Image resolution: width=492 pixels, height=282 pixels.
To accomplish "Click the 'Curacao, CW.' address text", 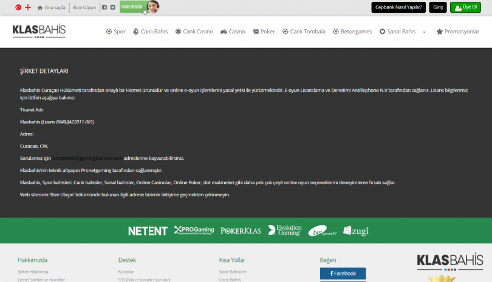I will click(x=34, y=146).
